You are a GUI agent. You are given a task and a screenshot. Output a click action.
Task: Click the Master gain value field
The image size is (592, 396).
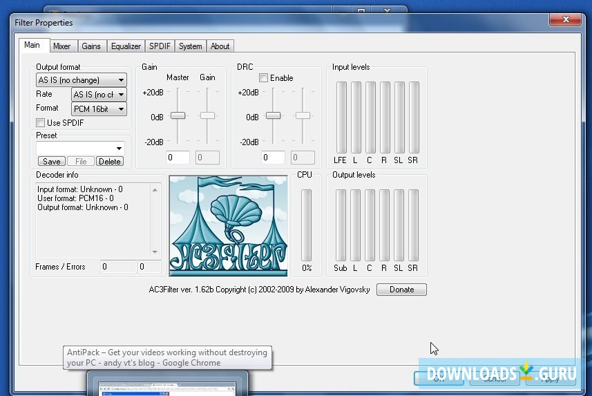point(178,158)
